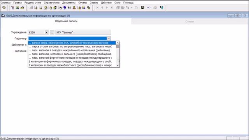Image resolution: width=249 pixels, height=140 pixels.
Task: Click the gray stacked windows toolbar icon
Action: point(118,8)
